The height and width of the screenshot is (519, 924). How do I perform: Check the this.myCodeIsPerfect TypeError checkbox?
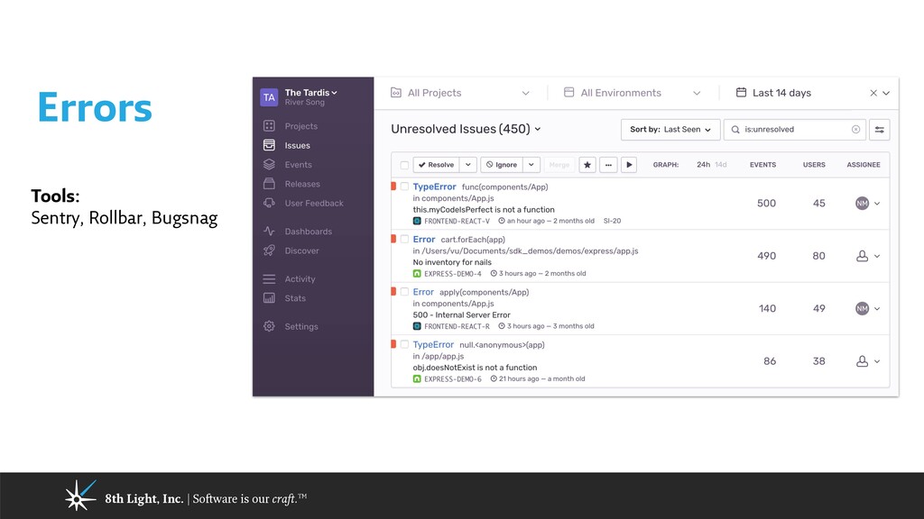pyautogui.click(x=404, y=187)
